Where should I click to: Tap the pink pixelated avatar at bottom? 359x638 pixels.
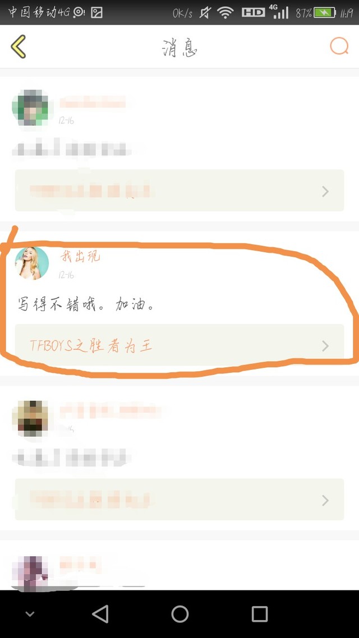point(30,573)
